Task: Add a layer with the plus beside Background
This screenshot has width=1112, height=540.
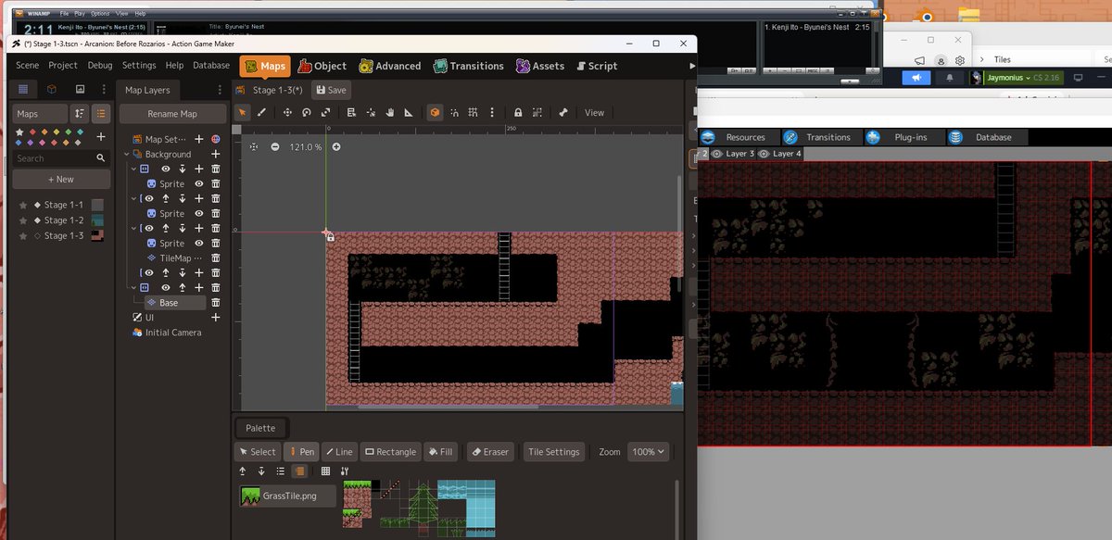Action: [x=215, y=155]
